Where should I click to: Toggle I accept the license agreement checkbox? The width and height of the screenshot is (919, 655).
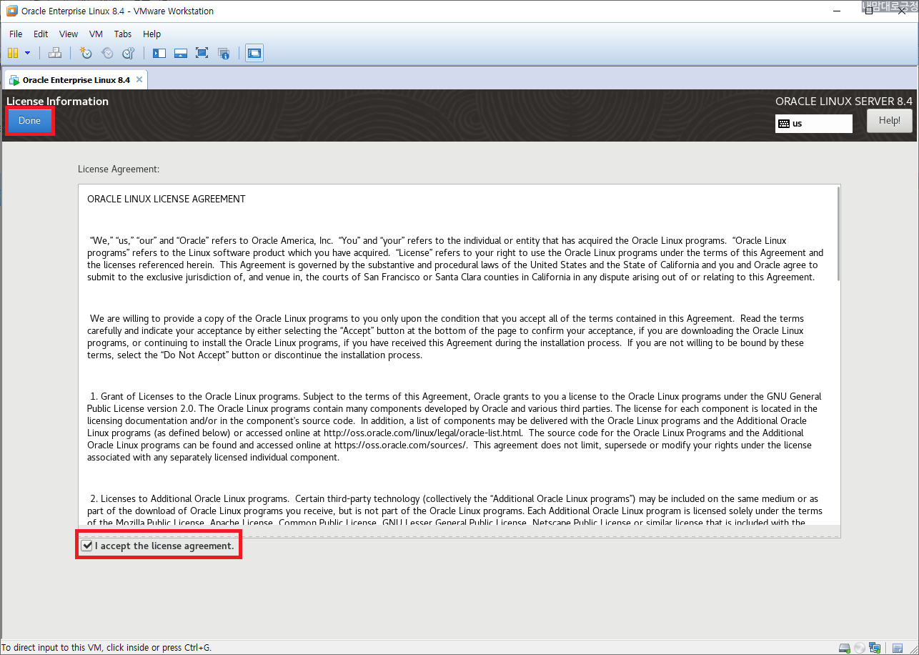click(x=86, y=546)
